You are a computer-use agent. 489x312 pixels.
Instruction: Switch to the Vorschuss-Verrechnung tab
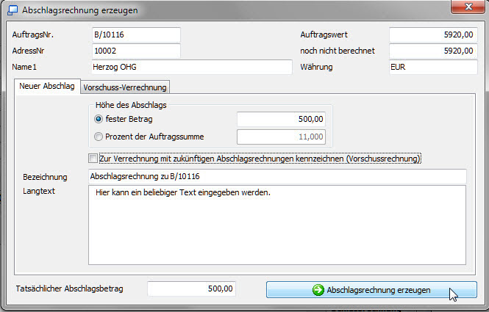pos(125,87)
